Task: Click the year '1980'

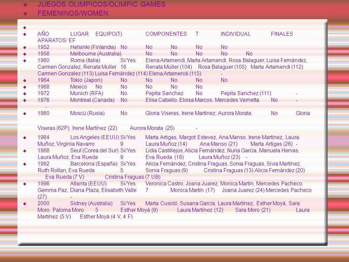Action: tap(44, 113)
